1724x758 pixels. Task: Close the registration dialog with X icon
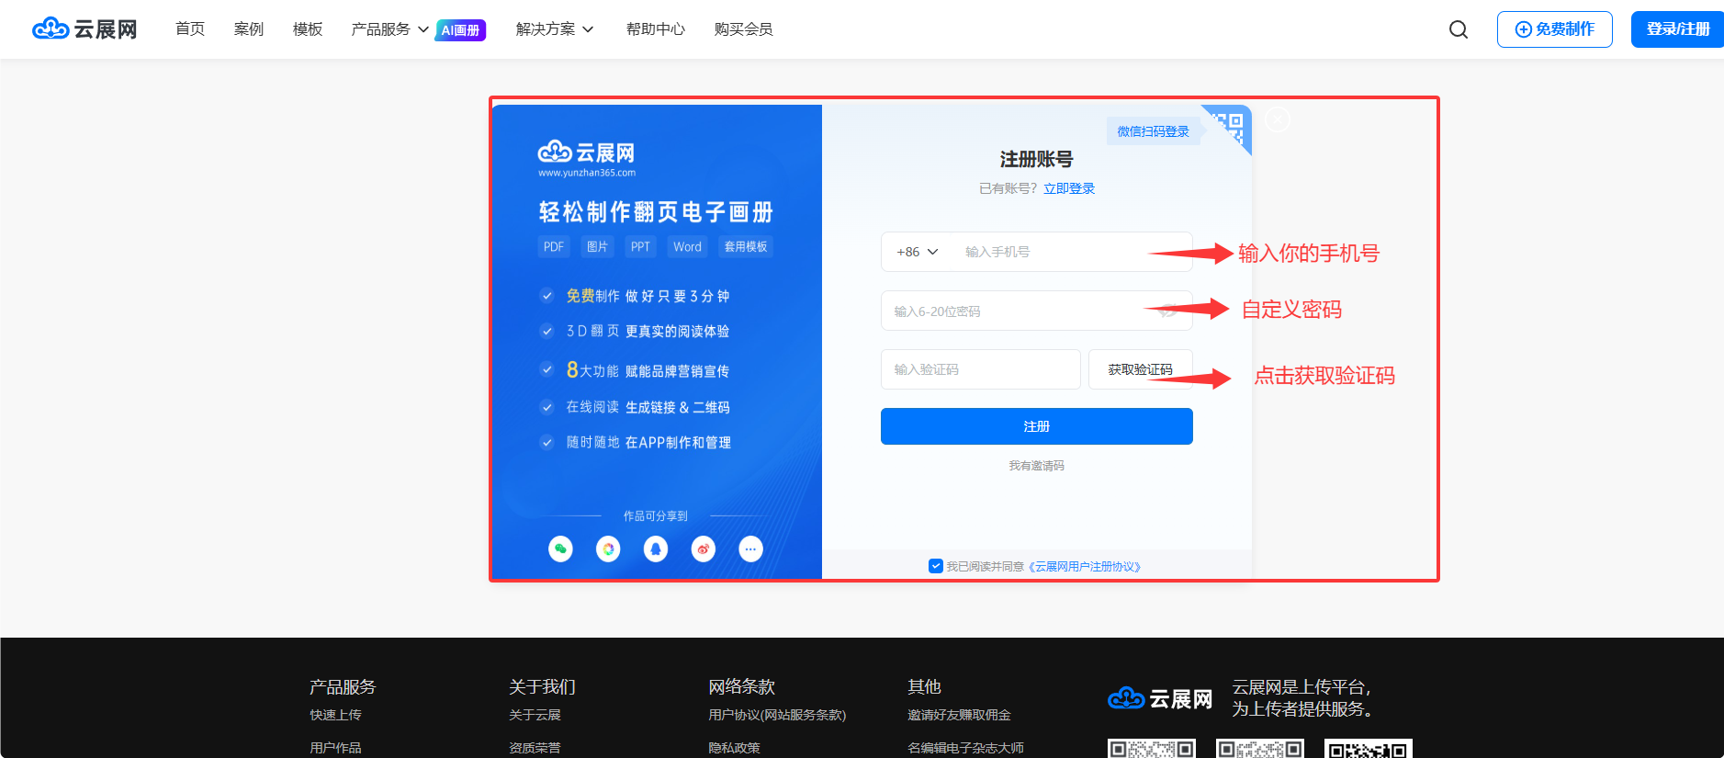(1277, 119)
